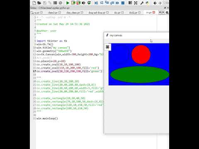The height and width of the screenshot is (149, 199).
Task: Switch to the dic2.py tab
Action: [133, 12]
